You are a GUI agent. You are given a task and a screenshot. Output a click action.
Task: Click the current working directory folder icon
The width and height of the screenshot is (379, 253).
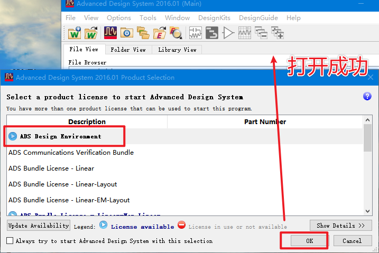[127, 33]
